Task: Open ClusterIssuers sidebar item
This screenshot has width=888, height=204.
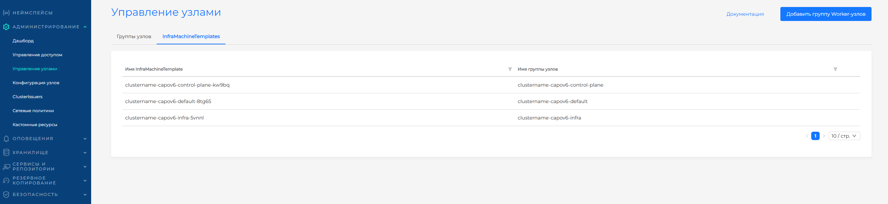Action: [27, 97]
